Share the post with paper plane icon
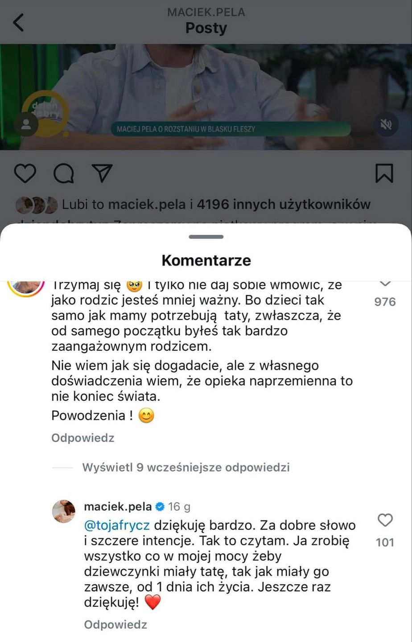 click(x=102, y=173)
